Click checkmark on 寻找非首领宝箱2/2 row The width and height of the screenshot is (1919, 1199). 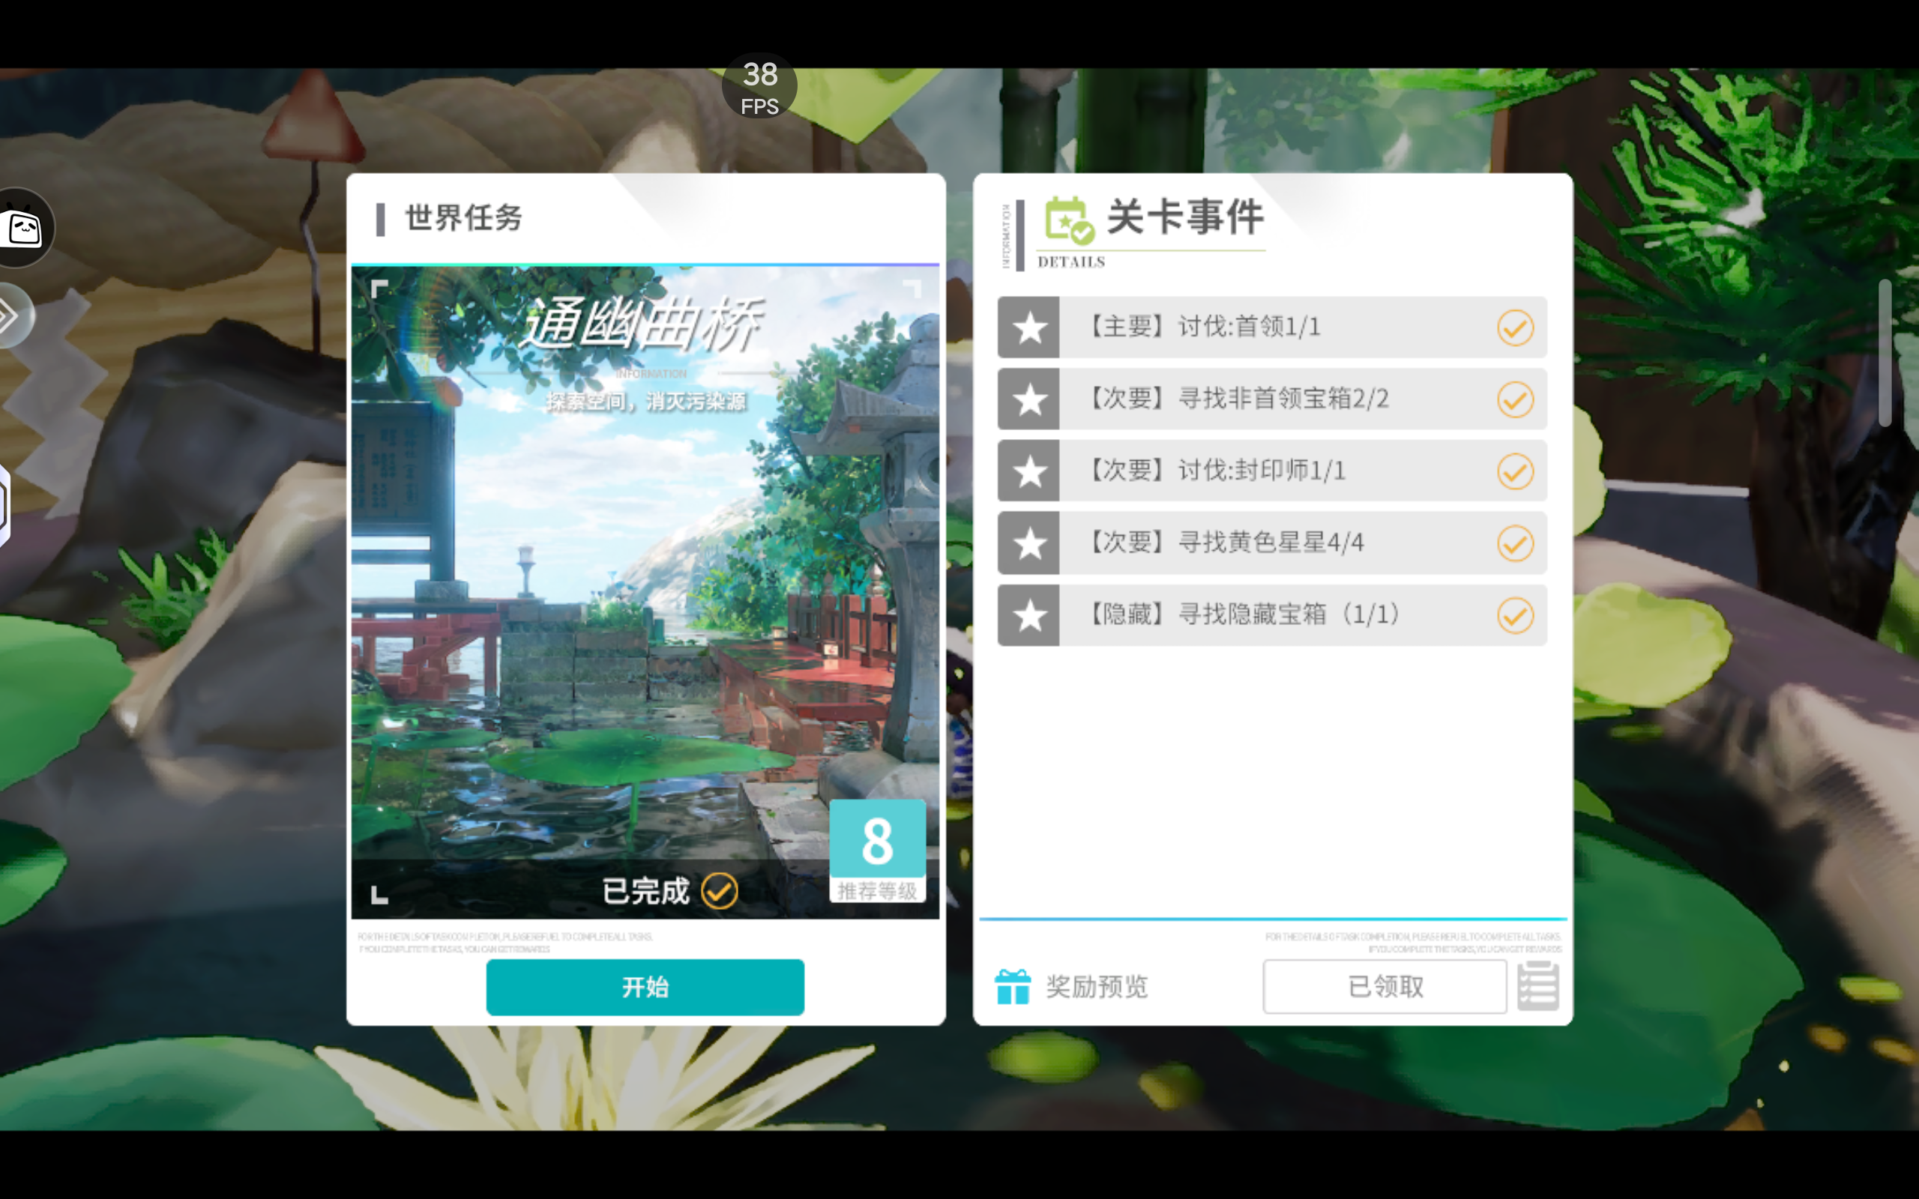[1514, 399]
